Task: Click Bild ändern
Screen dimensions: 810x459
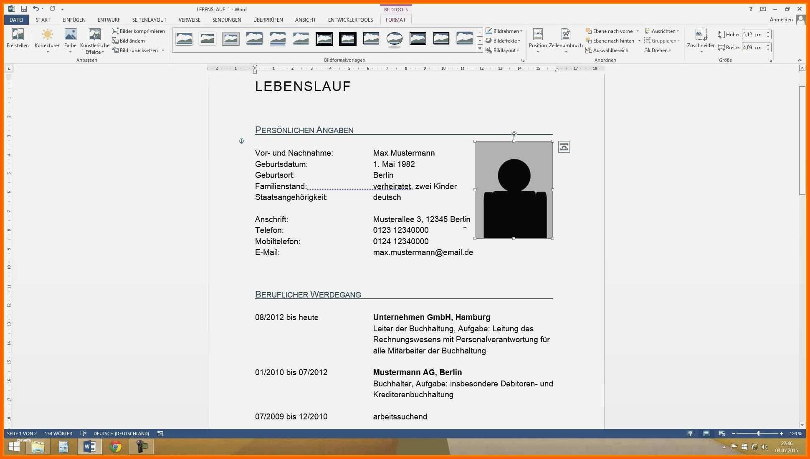Action: (x=128, y=41)
